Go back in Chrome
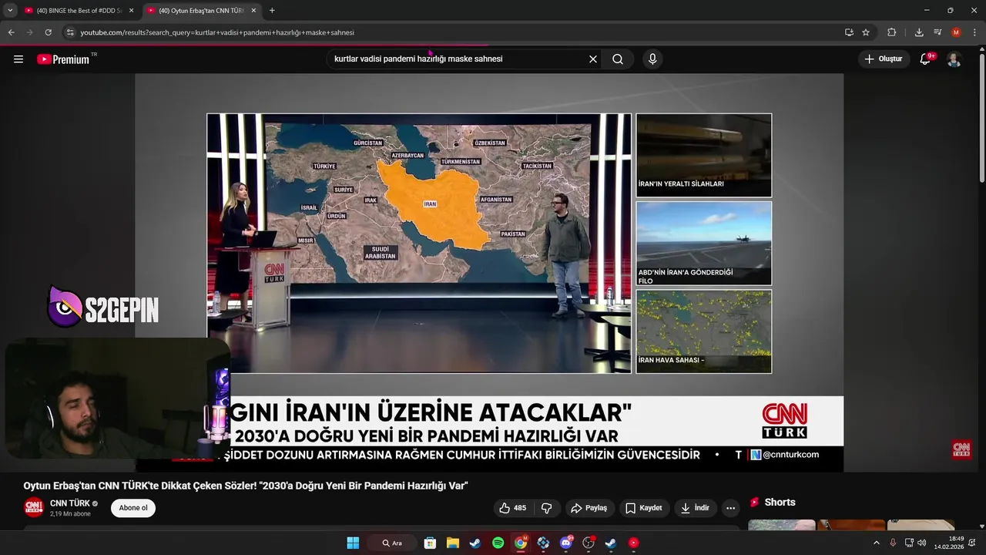 click(x=11, y=32)
